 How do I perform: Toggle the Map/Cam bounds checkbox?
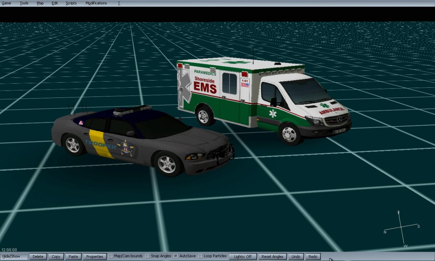[111, 256]
